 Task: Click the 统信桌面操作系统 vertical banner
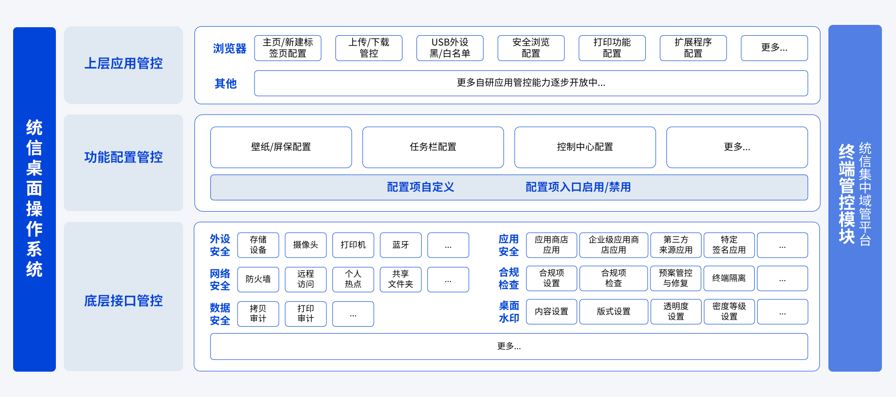tap(34, 199)
